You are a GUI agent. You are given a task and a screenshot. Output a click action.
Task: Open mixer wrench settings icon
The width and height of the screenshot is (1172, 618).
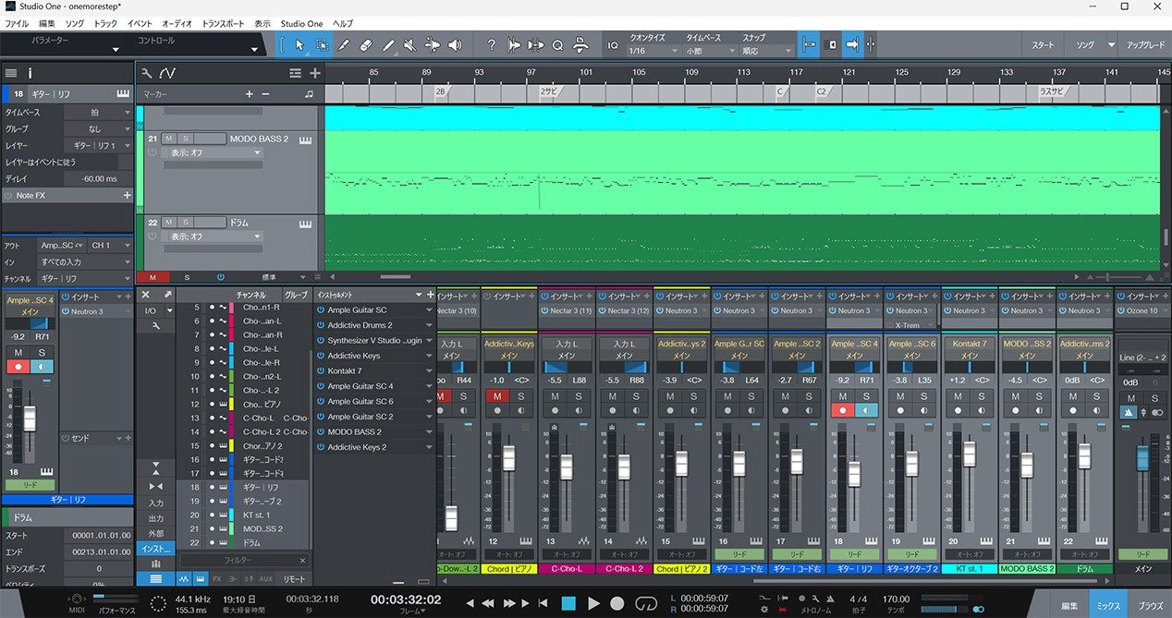pyautogui.click(x=155, y=326)
